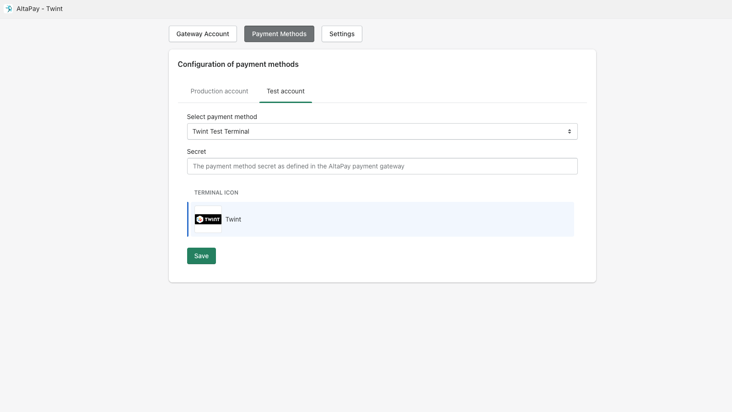Expand the Select payment method dropdown

[x=382, y=131]
